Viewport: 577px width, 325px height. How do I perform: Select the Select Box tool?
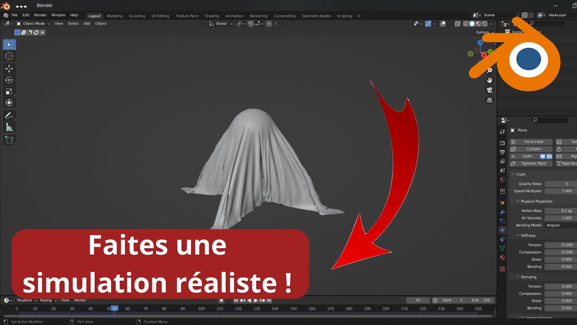(9, 44)
